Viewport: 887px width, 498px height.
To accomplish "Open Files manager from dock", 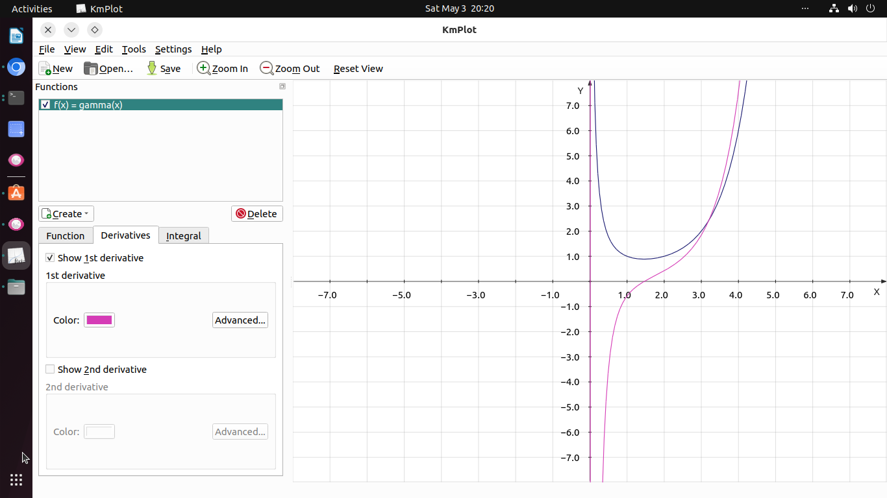I will [x=16, y=287].
